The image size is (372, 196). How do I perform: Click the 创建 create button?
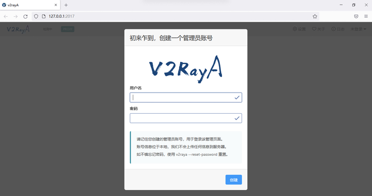click(x=233, y=180)
